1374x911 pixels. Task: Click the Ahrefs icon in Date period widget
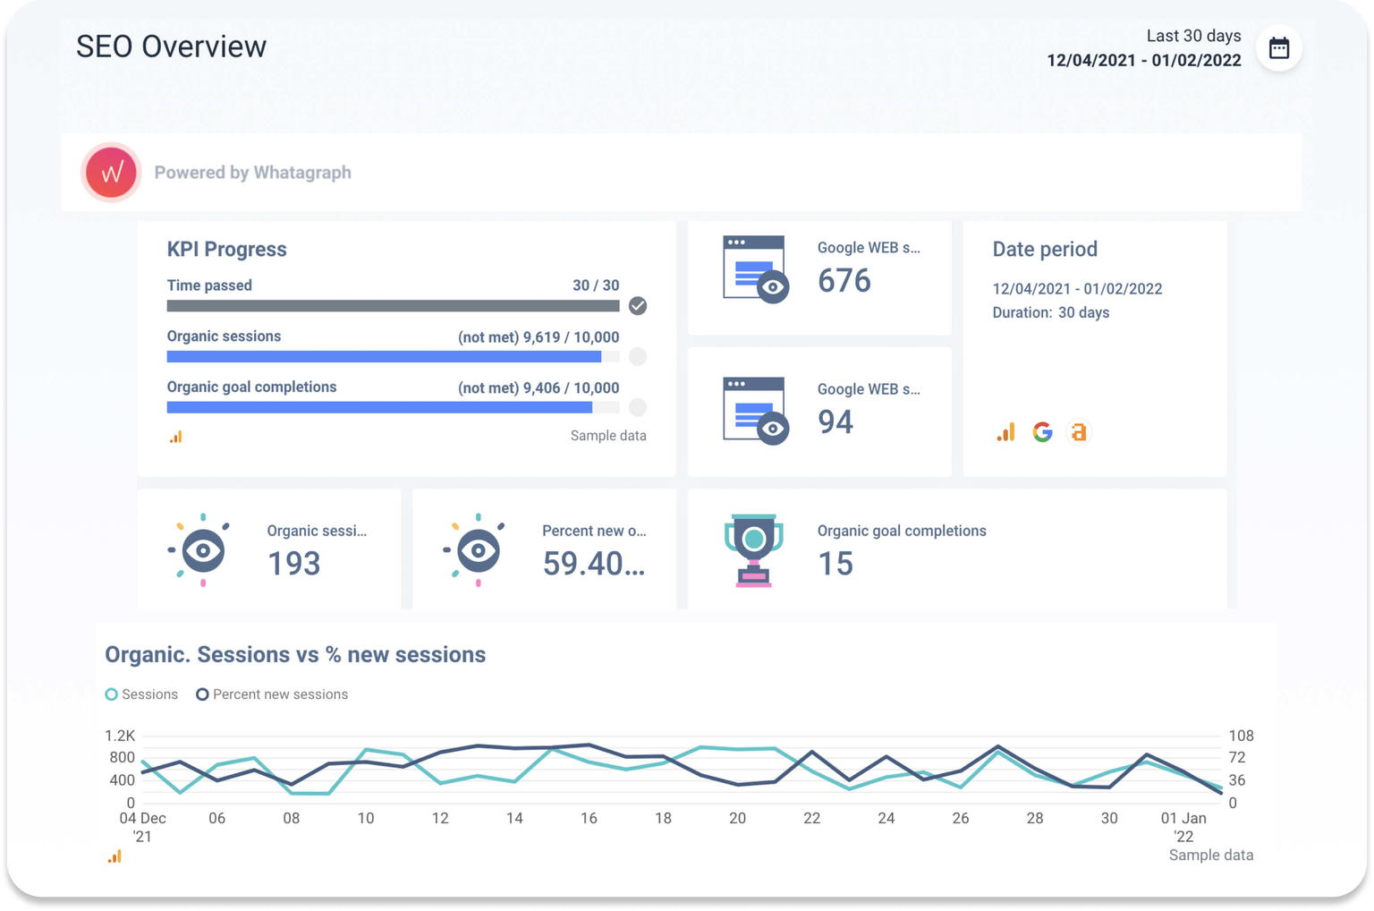pos(1079,432)
